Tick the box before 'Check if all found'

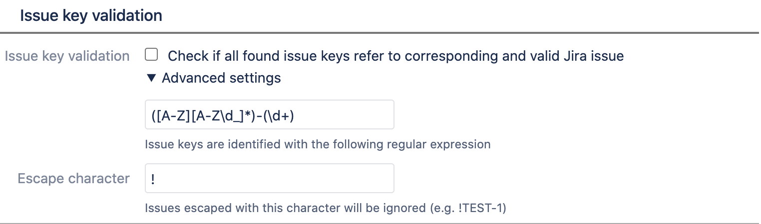151,55
